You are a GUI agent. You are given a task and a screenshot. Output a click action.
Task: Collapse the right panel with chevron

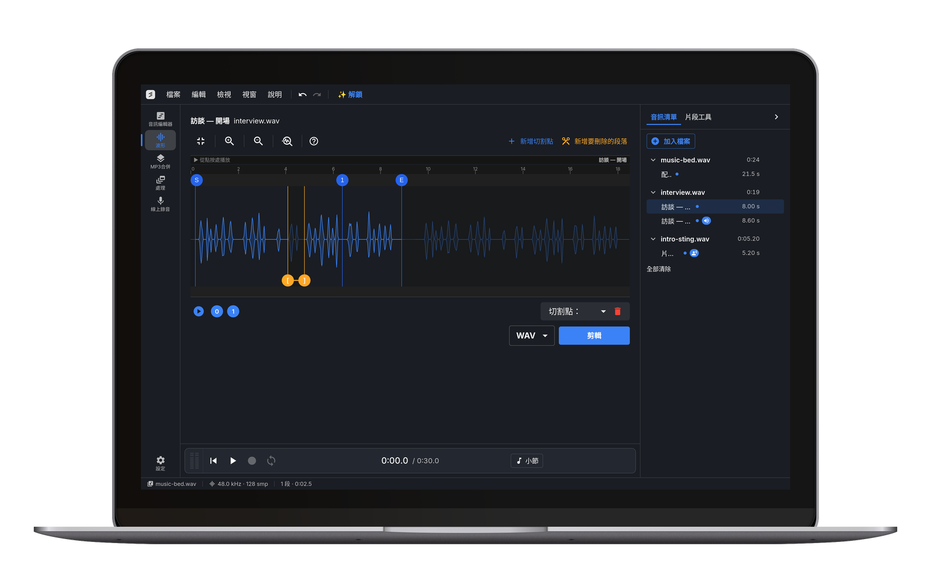tap(776, 117)
